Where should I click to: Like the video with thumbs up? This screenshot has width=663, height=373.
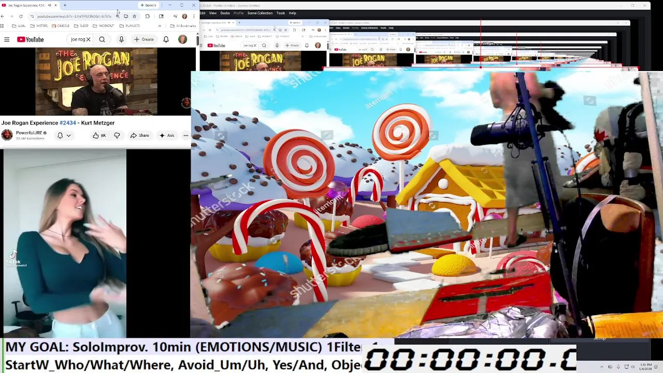99,135
